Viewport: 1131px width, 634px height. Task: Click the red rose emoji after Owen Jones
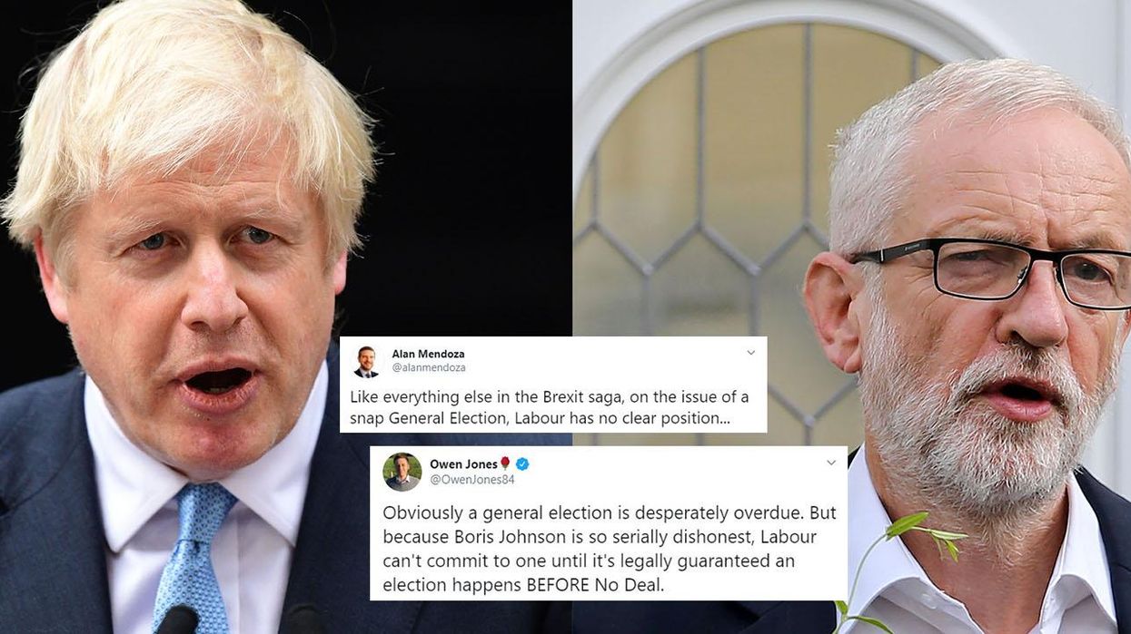point(505,464)
